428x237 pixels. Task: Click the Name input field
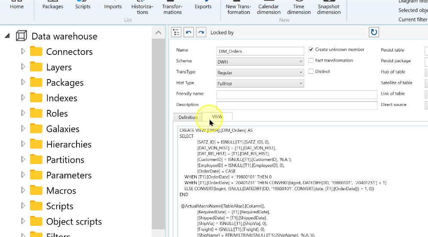pyautogui.click(x=260, y=51)
